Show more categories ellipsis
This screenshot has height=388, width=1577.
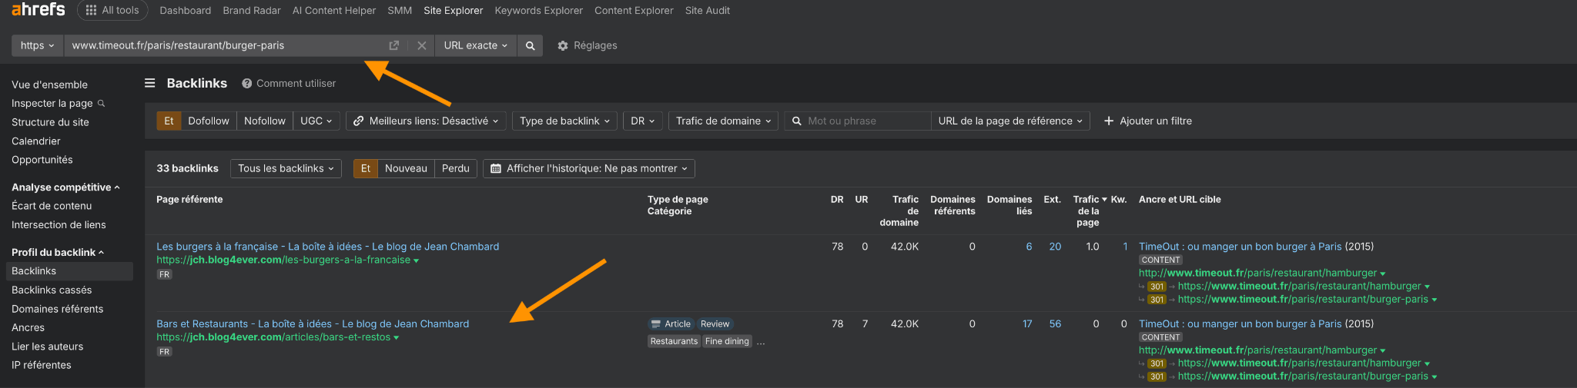pos(761,342)
